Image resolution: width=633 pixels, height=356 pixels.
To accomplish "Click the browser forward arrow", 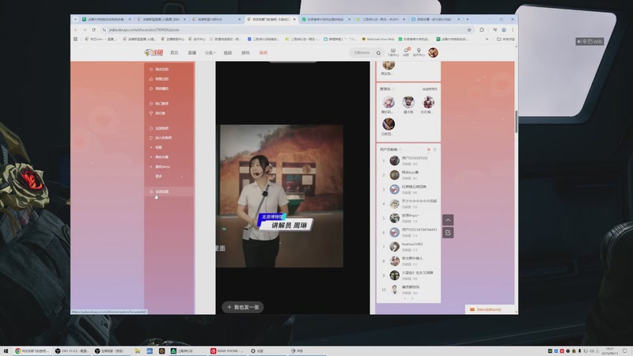I will click(x=85, y=30).
